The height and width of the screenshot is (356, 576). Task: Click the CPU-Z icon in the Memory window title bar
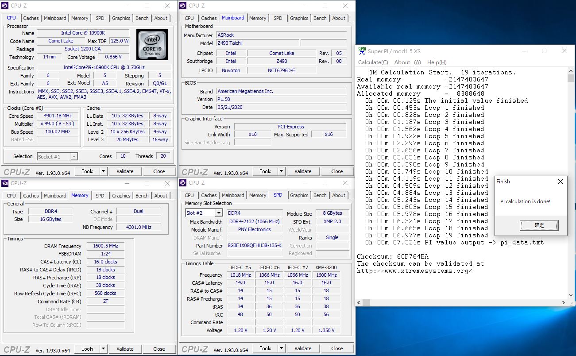5,183
